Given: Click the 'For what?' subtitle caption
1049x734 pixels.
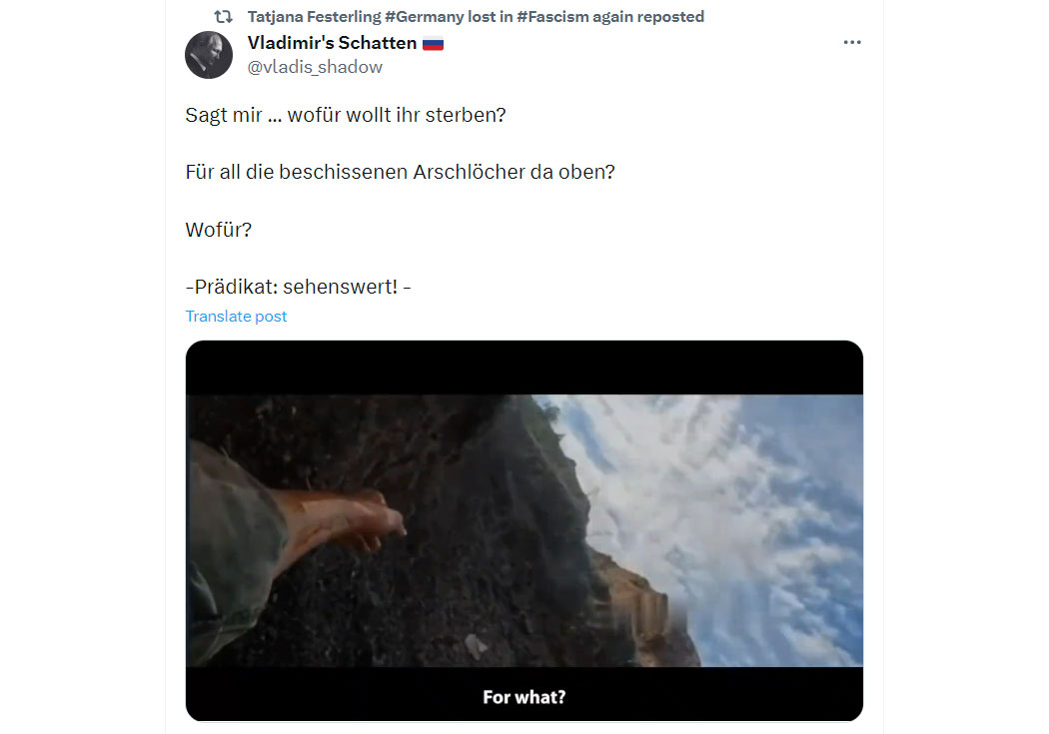Looking at the screenshot, I should click(524, 697).
